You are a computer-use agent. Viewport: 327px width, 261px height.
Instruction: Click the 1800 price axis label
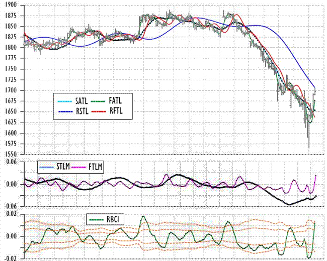click(x=11, y=48)
